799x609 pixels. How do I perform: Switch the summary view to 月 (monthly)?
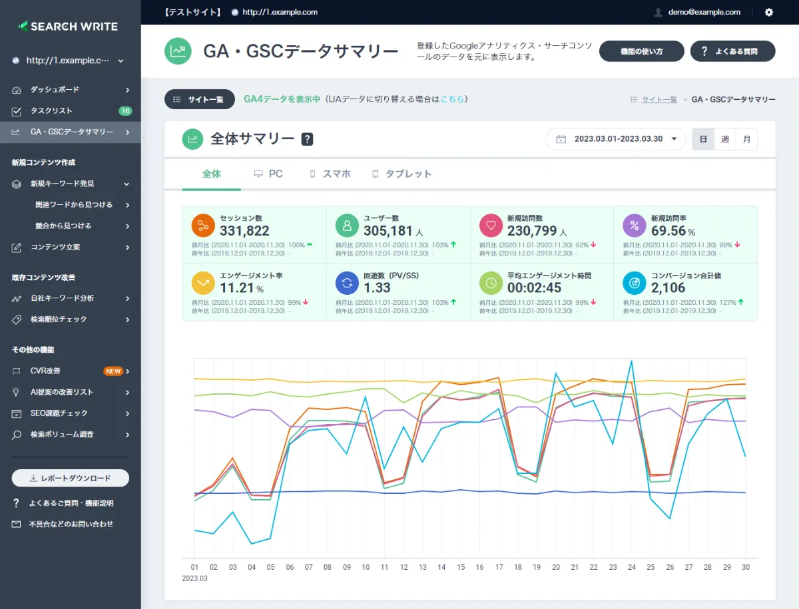[746, 139]
